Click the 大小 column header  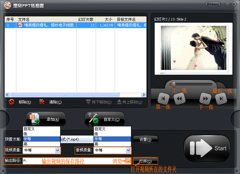(105, 19)
